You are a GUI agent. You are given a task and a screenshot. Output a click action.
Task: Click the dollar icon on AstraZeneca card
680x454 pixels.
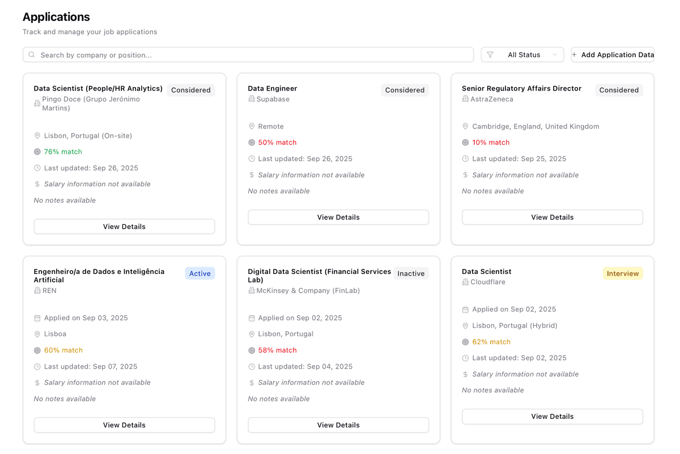[465, 175]
